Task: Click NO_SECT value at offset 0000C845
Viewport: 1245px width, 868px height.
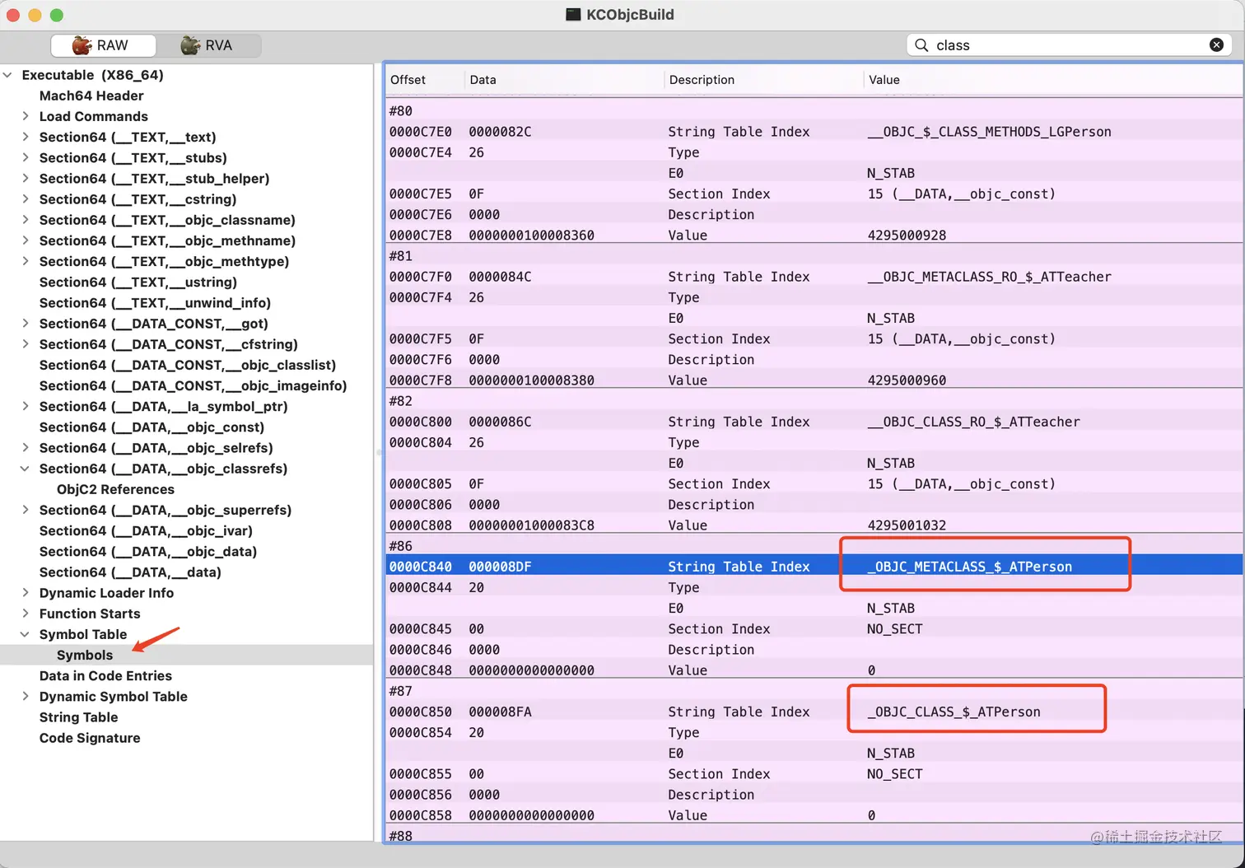Action: pyautogui.click(x=894, y=629)
